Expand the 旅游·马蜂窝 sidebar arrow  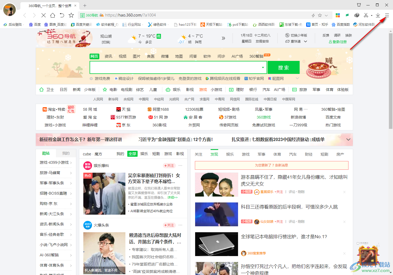pos(71,173)
